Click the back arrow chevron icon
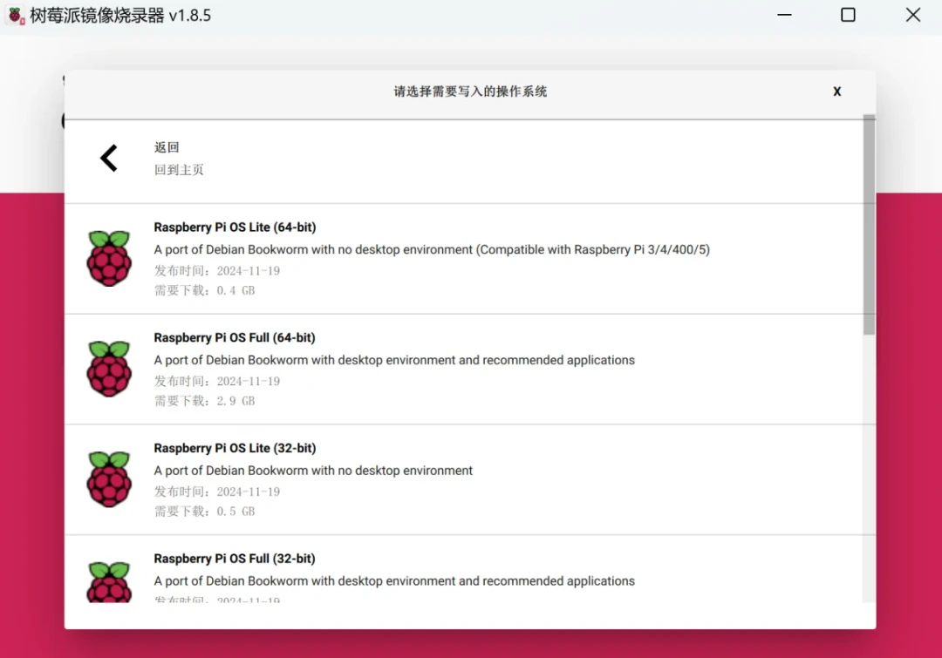The image size is (942, 658). (x=109, y=159)
